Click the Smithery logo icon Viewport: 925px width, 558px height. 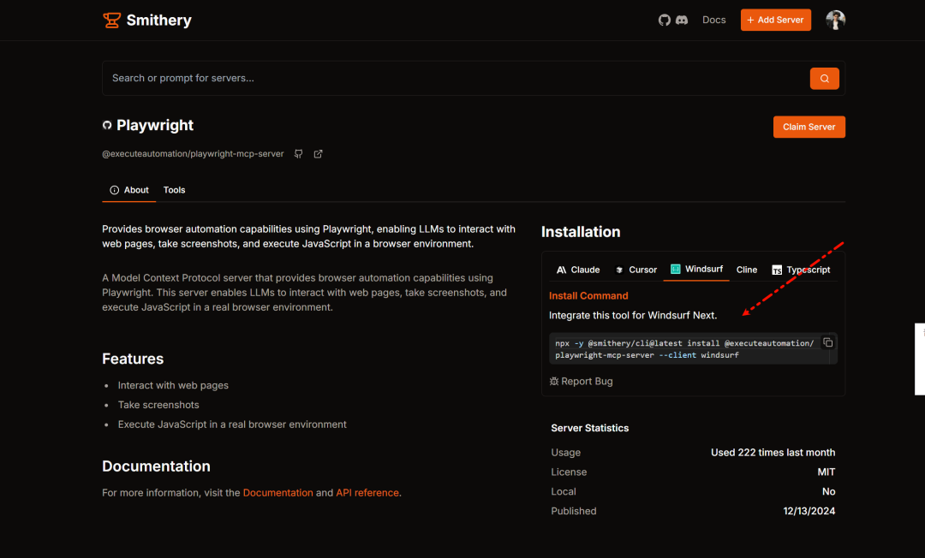click(111, 20)
